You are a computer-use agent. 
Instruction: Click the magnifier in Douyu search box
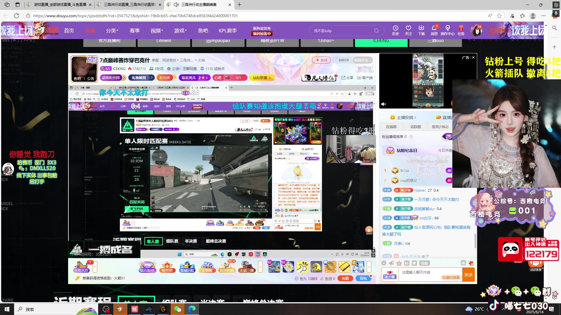tap(377, 31)
